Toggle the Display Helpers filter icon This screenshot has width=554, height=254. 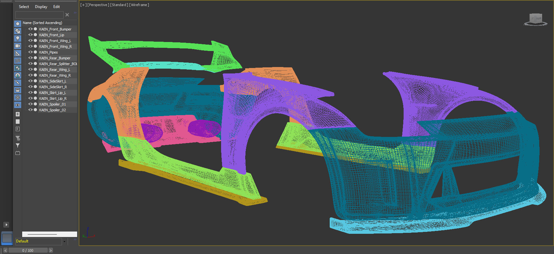tap(18, 53)
